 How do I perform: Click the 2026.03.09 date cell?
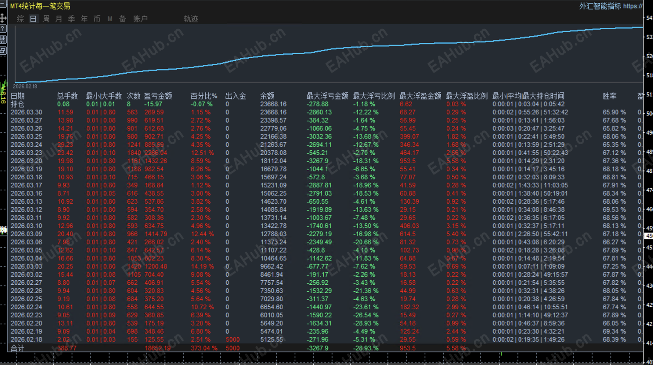point(26,234)
